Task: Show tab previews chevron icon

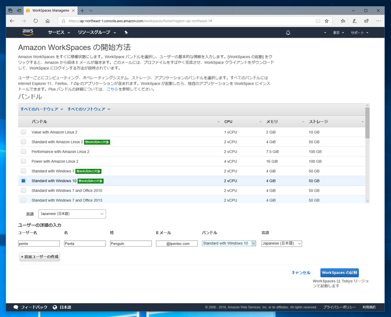Action: (91, 10)
